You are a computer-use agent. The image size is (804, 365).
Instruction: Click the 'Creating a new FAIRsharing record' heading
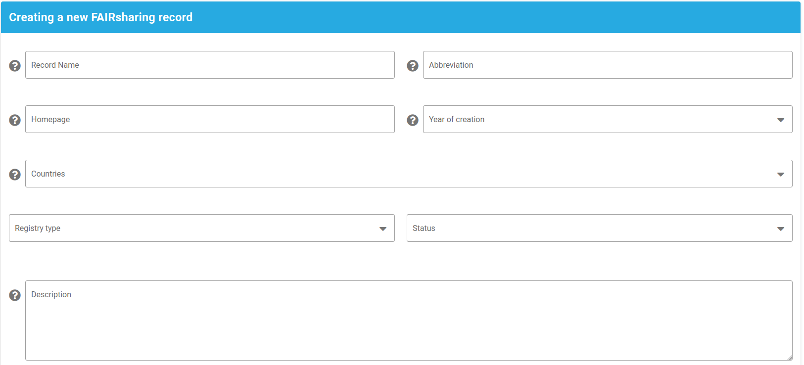tap(101, 17)
